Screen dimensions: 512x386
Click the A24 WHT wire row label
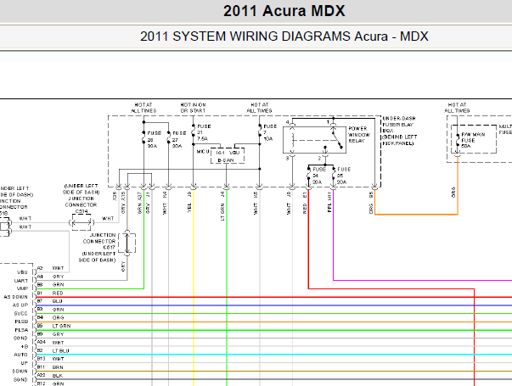(x=50, y=342)
